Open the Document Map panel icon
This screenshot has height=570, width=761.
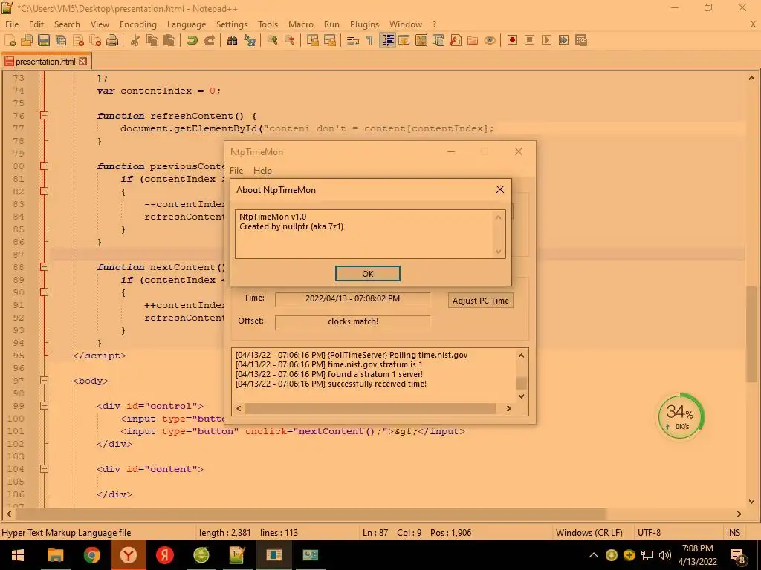pos(421,40)
